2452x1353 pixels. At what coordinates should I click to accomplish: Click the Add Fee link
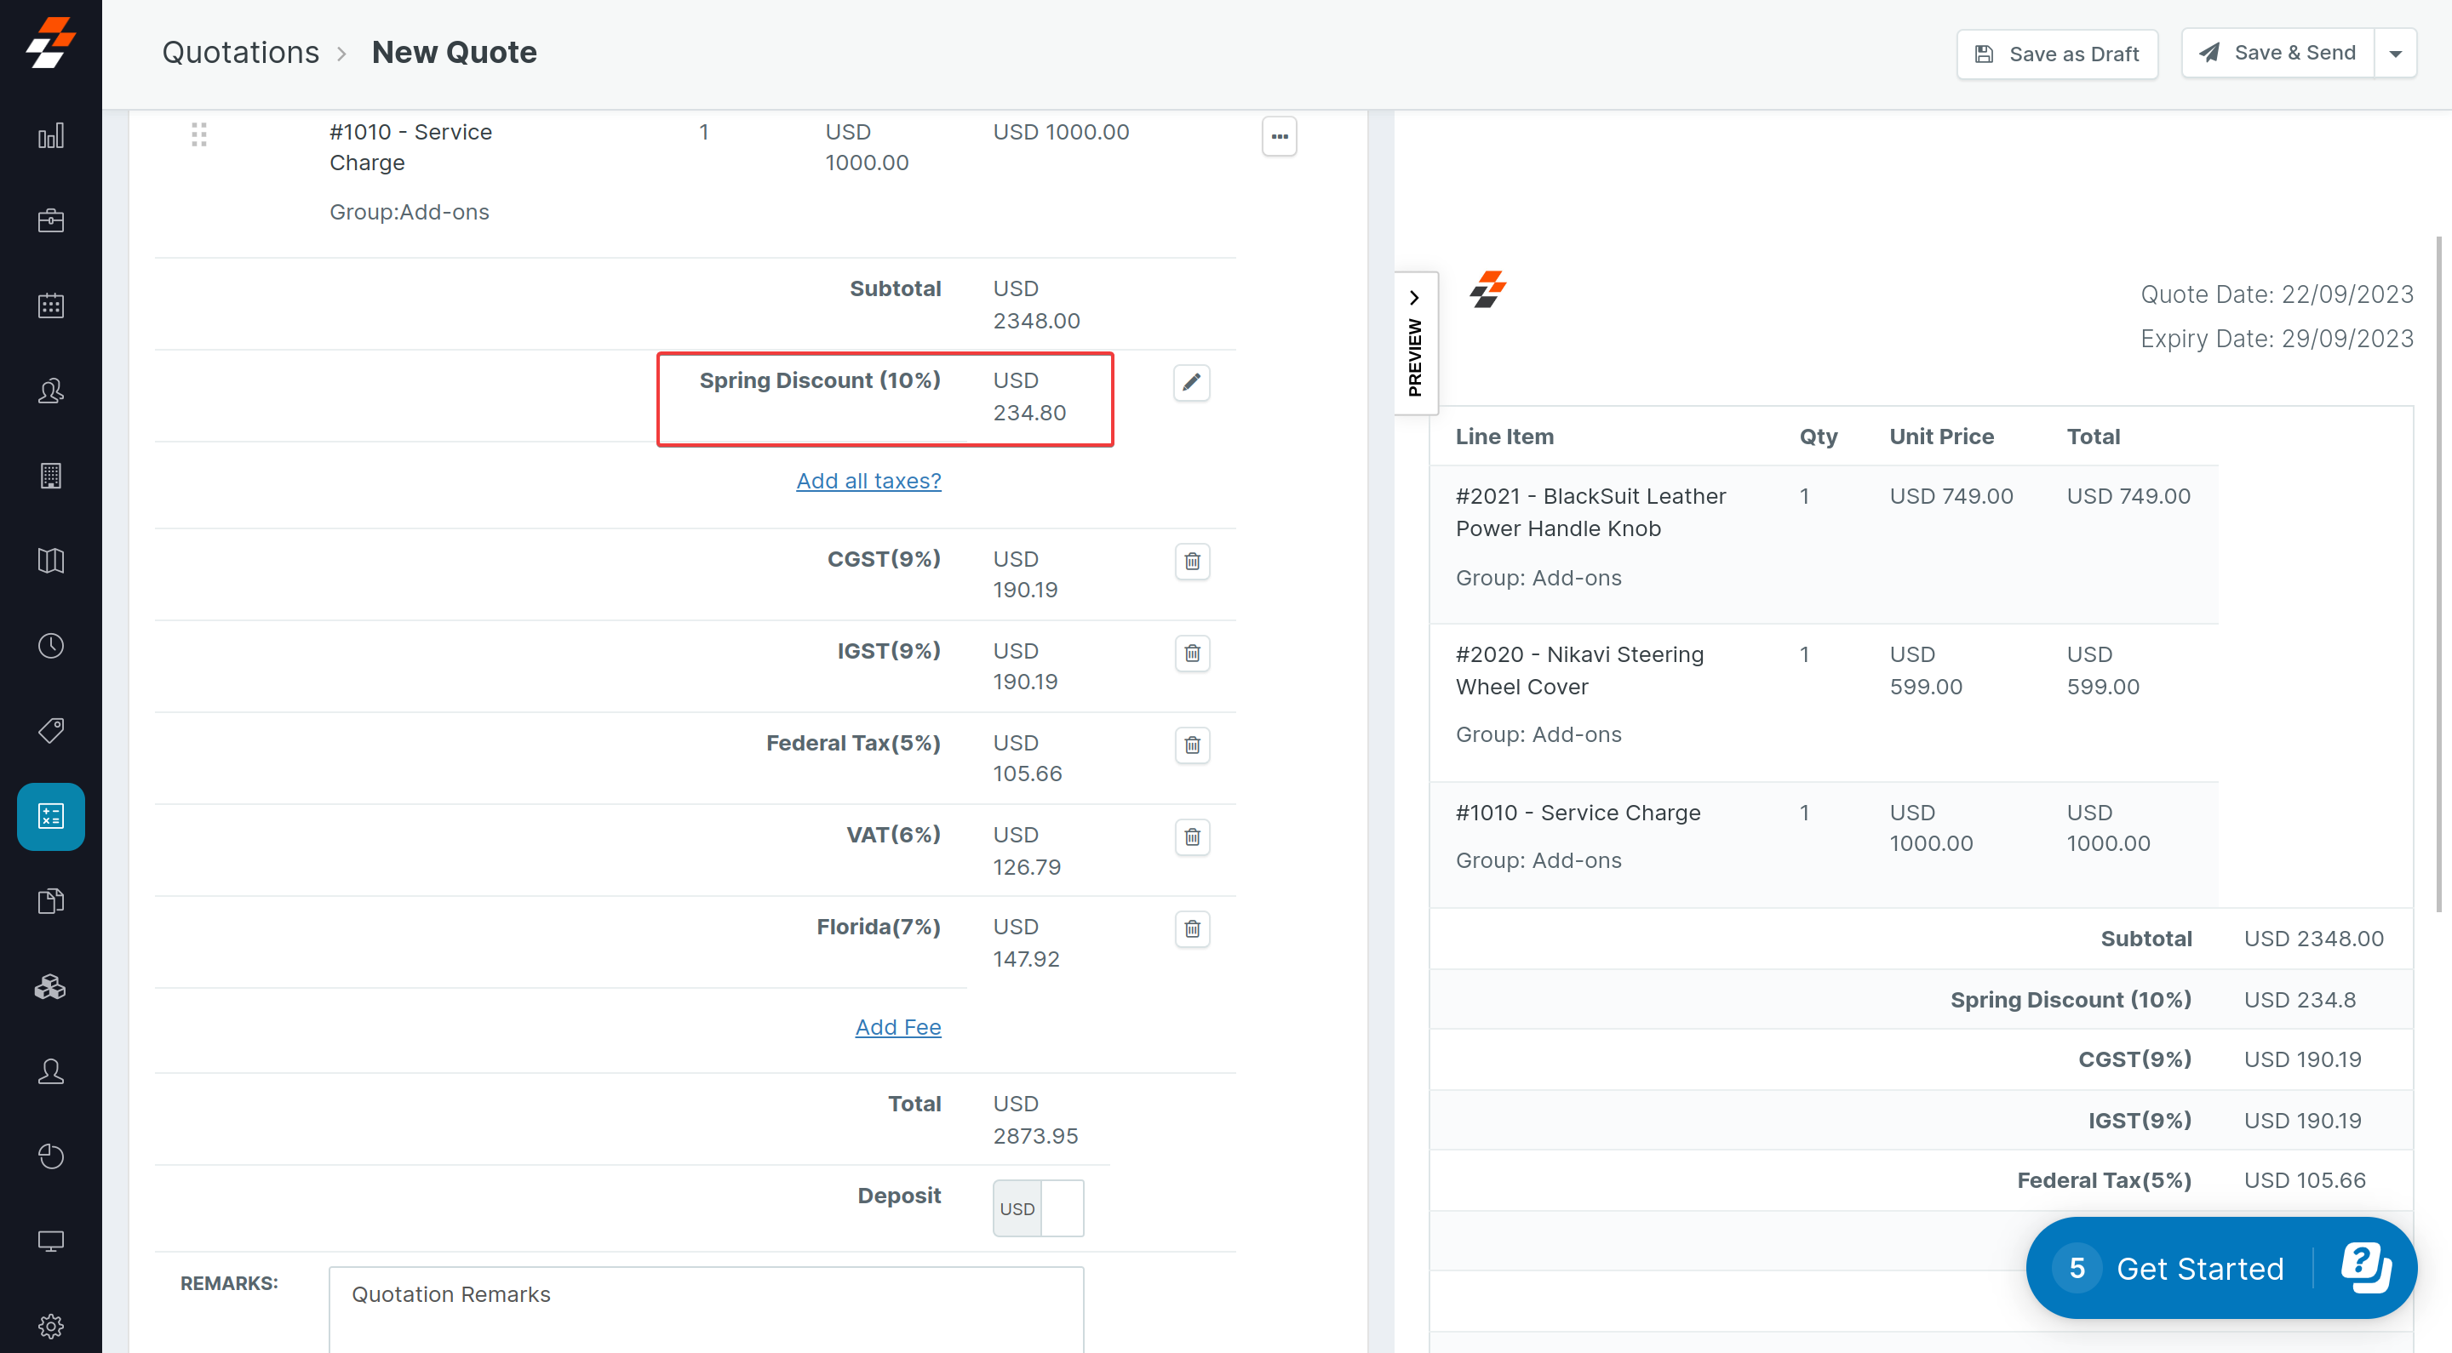[897, 1028]
